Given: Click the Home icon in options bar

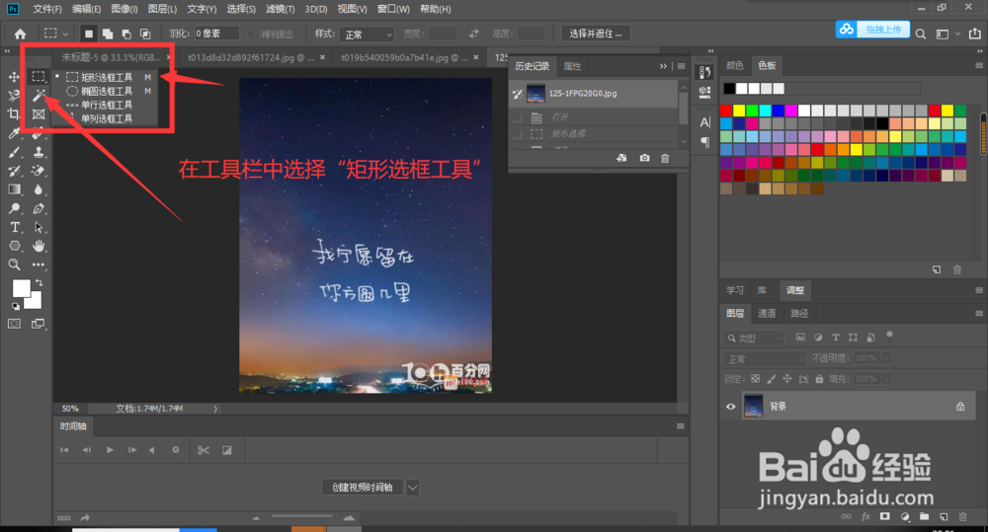Looking at the screenshot, I should (20, 34).
